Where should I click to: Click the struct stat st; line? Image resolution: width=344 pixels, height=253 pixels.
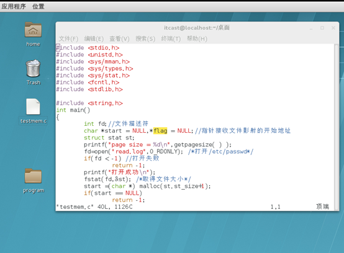click(x=109, y=138)
